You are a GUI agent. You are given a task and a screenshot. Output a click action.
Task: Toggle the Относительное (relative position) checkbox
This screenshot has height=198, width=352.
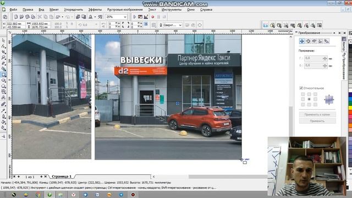tap(301, 88)
